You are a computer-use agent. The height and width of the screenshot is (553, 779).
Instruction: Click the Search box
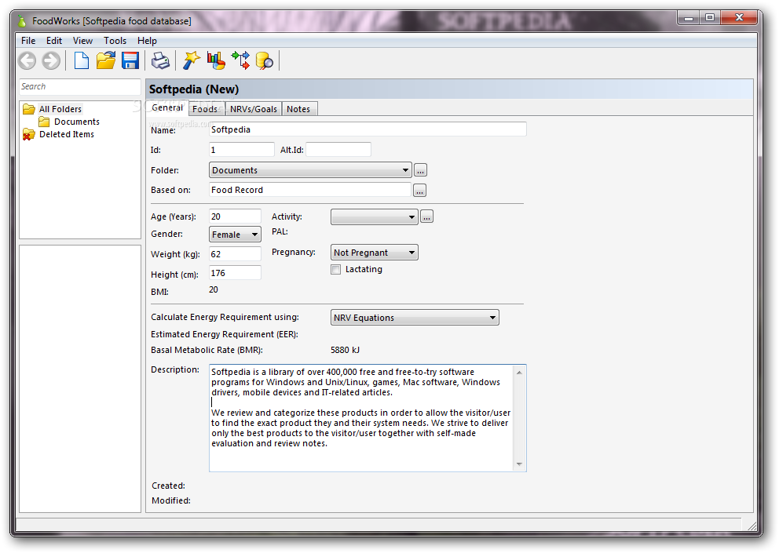coord(80,86)
